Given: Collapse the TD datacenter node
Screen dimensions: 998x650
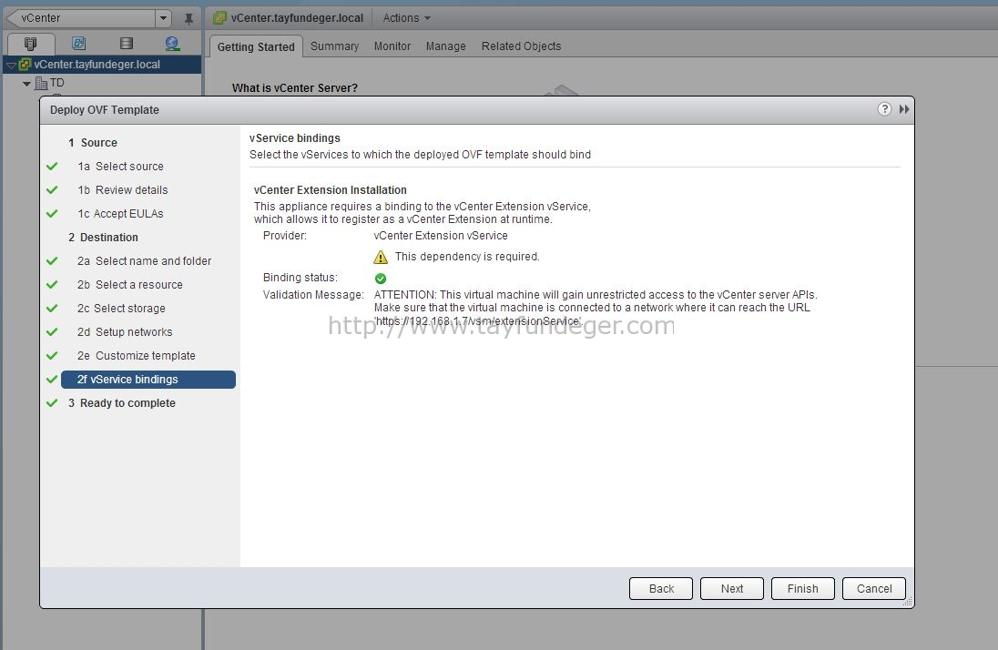Looking at the screenshot, I should coord(26,84).
